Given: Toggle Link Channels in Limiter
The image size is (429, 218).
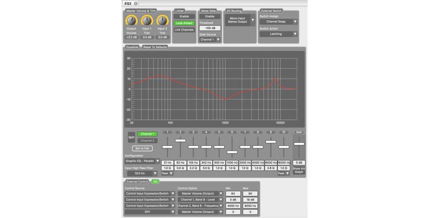Looking at the screenshot, I should [x=184, y=30].
